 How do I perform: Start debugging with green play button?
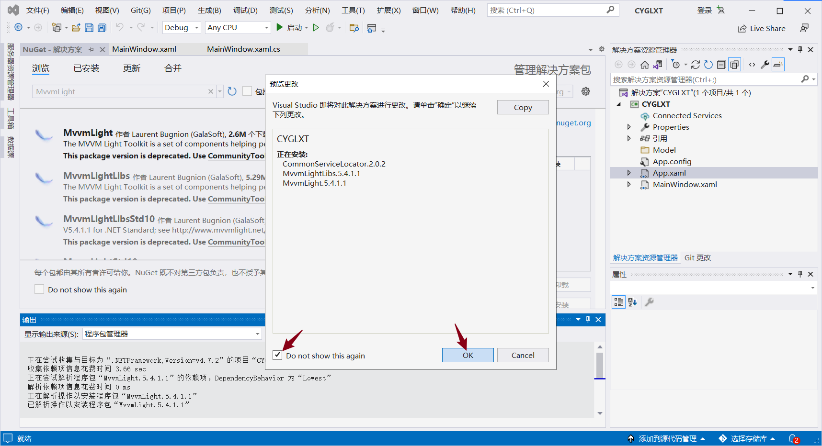click(x=280, y=28)
